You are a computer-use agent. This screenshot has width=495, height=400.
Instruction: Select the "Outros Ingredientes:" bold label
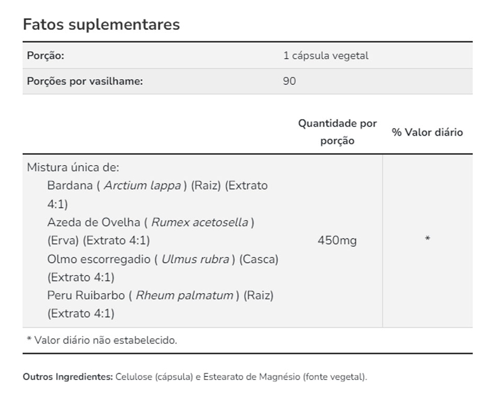68,377
